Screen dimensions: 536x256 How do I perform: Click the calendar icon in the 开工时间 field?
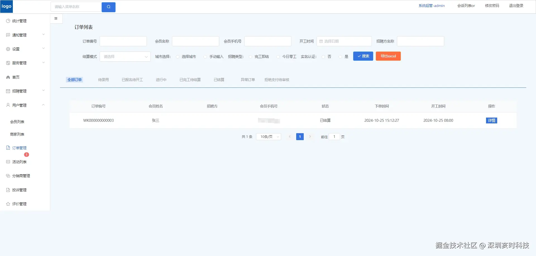pos(321,41)
